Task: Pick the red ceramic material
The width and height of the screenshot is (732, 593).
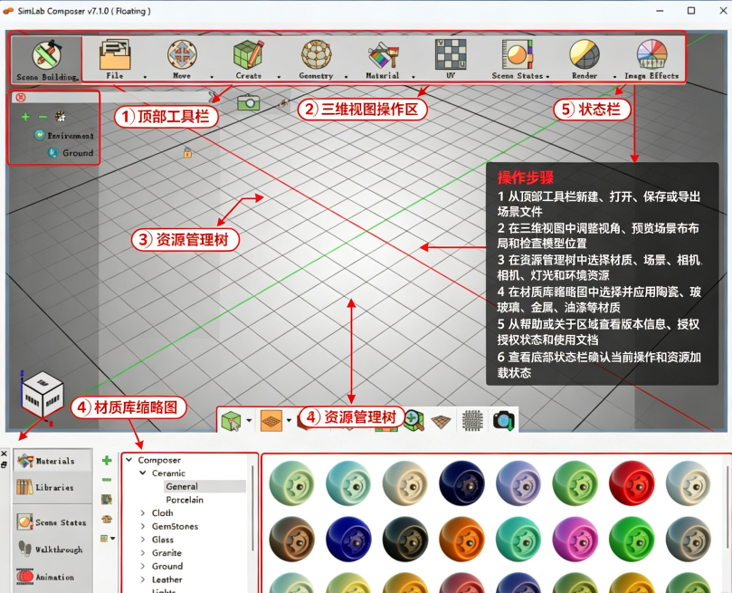Action: point(632,483)
